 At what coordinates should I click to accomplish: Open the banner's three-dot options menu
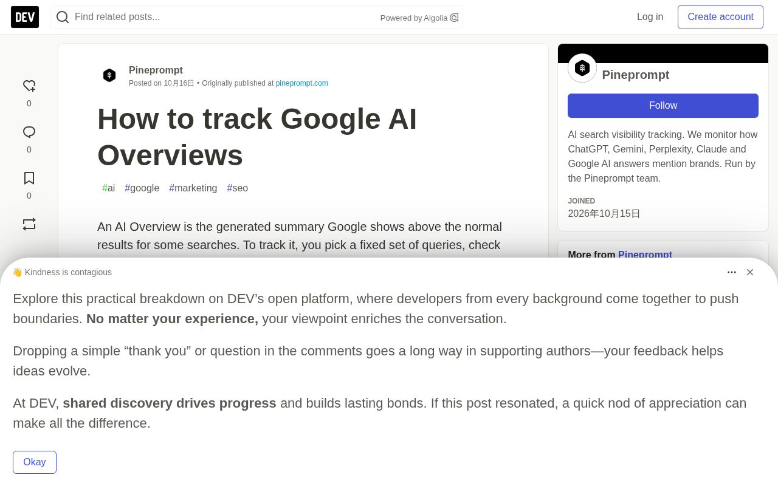coord(732,272)
